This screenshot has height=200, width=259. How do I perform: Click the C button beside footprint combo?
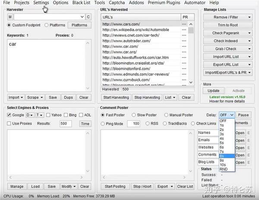point(88,17)
